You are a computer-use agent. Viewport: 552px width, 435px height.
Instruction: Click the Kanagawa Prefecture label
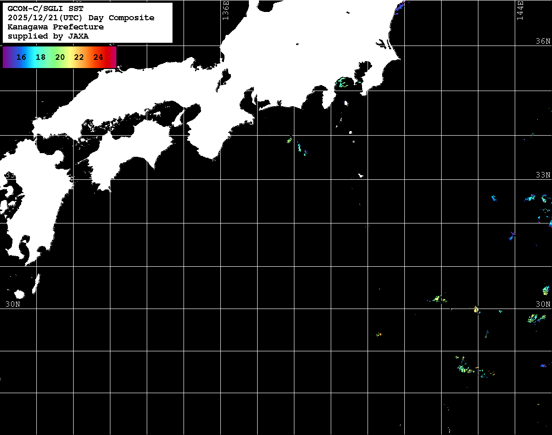pos(55,27)
